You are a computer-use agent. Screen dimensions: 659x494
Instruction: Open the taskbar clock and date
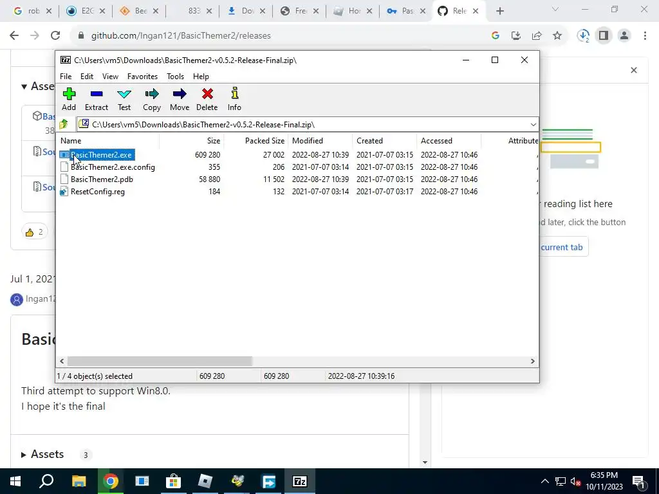604,481
